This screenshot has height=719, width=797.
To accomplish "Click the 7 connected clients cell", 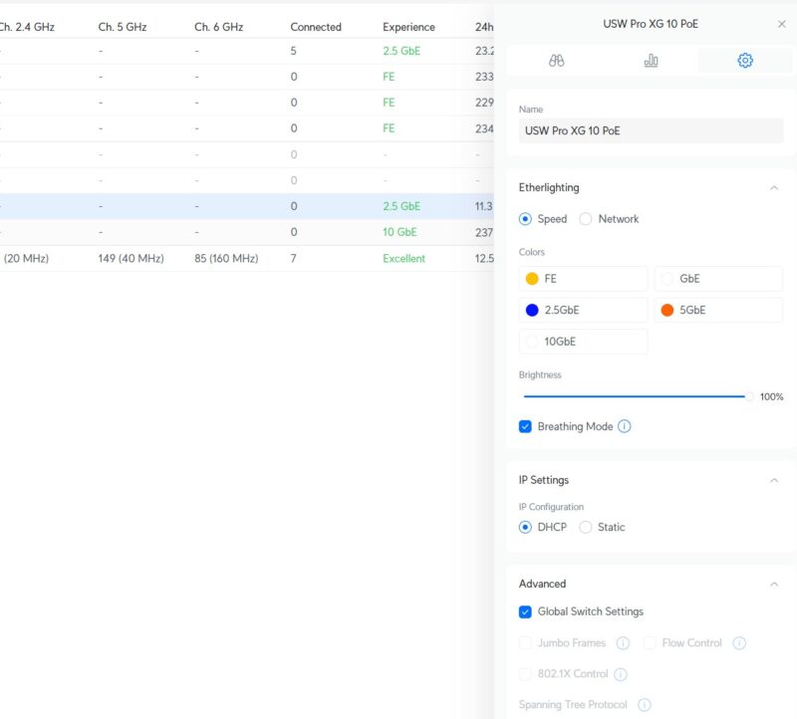I will pos(293,258).
